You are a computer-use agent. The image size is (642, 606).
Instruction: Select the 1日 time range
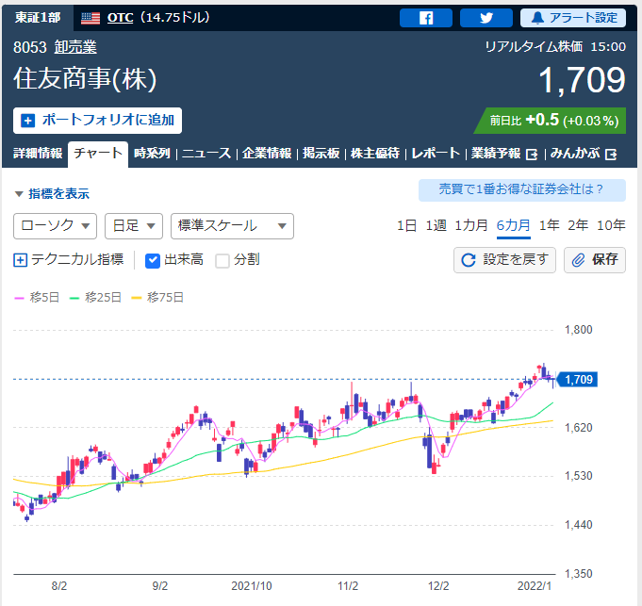406,225
